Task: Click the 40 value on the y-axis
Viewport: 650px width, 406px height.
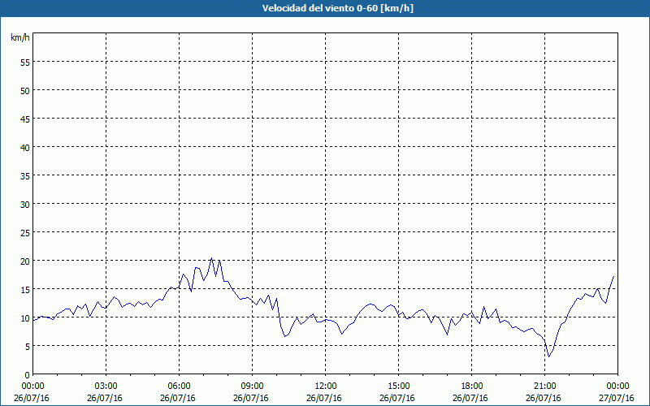Action: pyautogui.click(x=25, y=148)
